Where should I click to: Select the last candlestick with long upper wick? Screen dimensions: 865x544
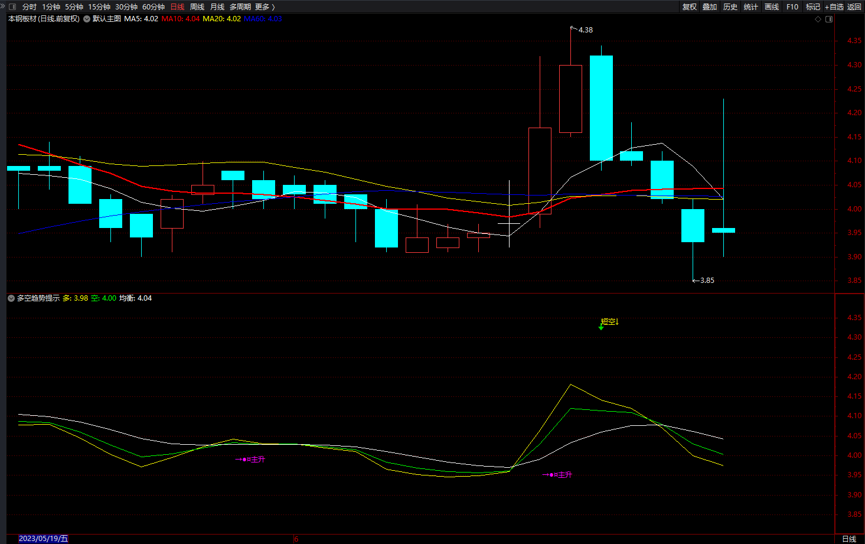[x=723, y=230]
